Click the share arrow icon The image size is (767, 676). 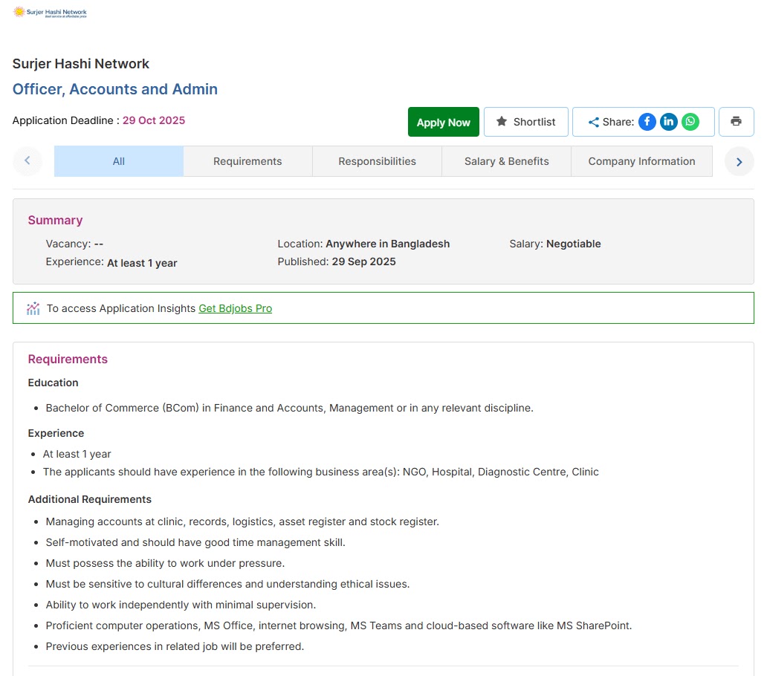(593, 123)
